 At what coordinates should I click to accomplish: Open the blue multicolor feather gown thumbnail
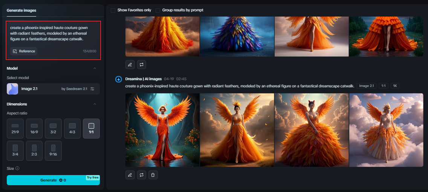click(x=237, y=37)
